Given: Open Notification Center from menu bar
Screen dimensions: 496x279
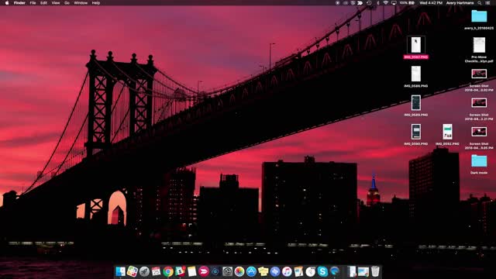Looking at the screenshot, I should (488, 3).
